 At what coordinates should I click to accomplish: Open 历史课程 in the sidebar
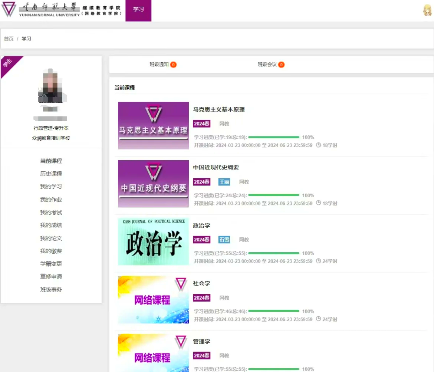(51, 174)
